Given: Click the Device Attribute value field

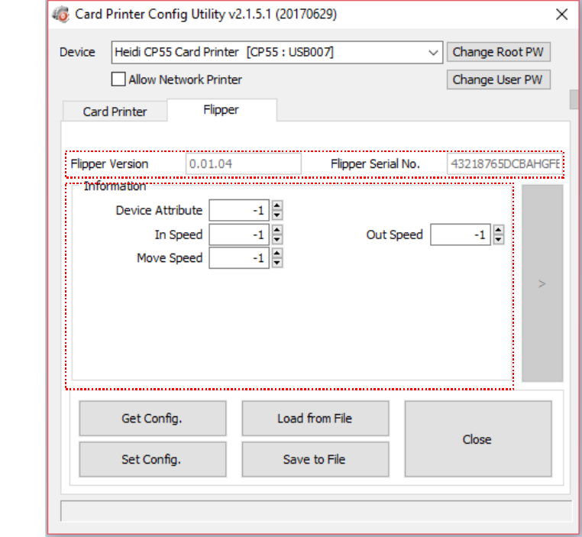Looking at the screenshot, I should tap(239, 210).
